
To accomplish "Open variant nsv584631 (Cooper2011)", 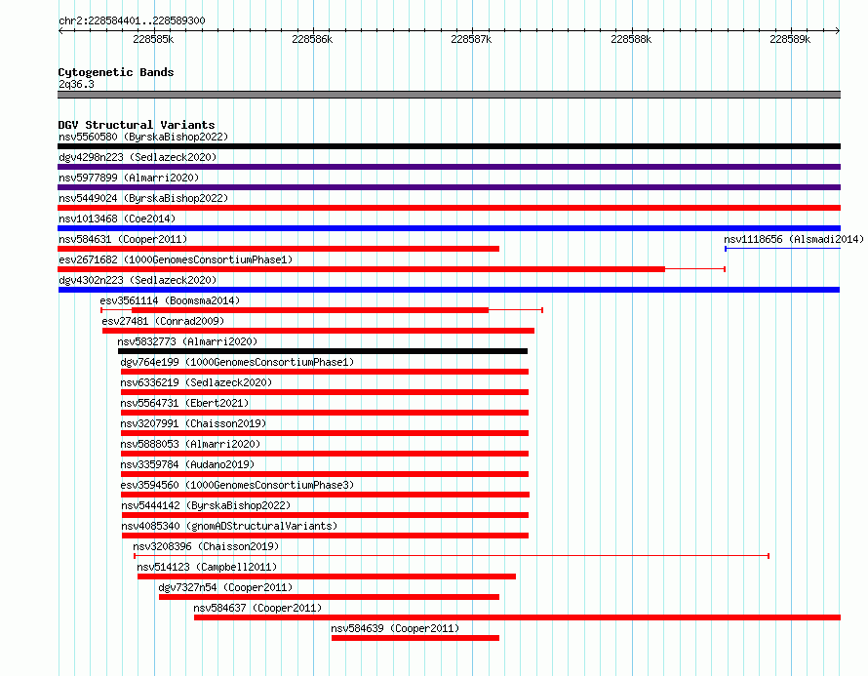I will [x=123, y=239].
